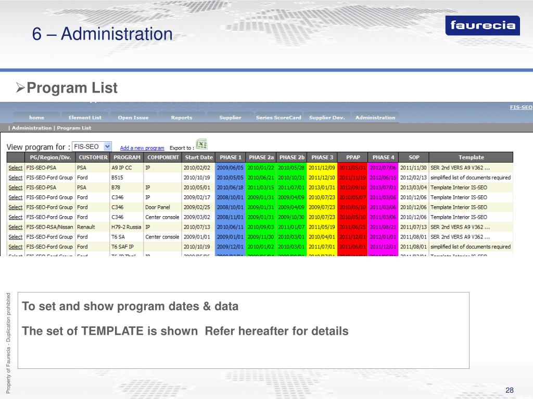This screenshot has width=533, height=399.
Task: Click Select for the H79-2 Russia row
Action: (16, 227)
